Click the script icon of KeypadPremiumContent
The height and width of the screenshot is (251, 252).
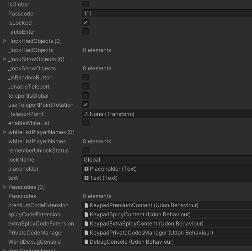(x=86, y=205)
